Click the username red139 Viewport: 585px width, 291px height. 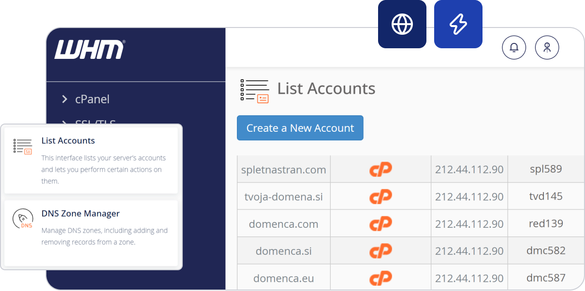pos(546,224)
